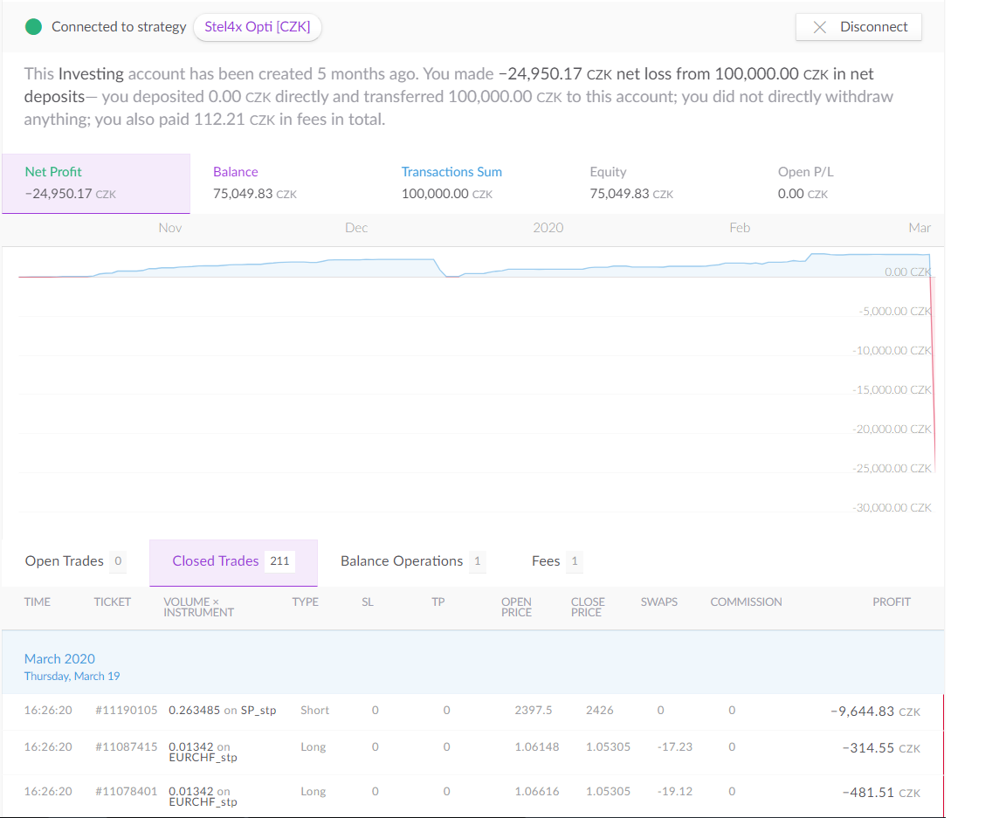Click the Feb marker on chart timeline
The height and width of the screenshot is (818, 1006).
[x=740, y=228]
